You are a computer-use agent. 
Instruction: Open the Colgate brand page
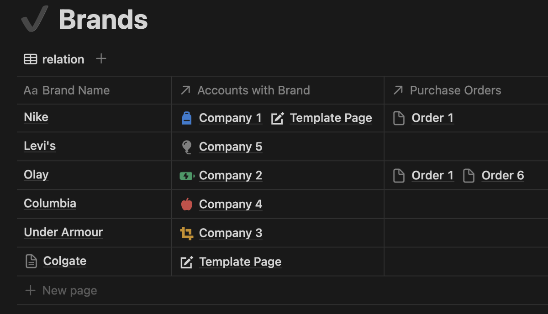coord(65,261)
